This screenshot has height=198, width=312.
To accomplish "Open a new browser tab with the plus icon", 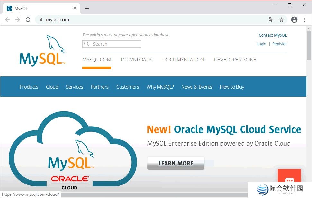I will (87, 8).
